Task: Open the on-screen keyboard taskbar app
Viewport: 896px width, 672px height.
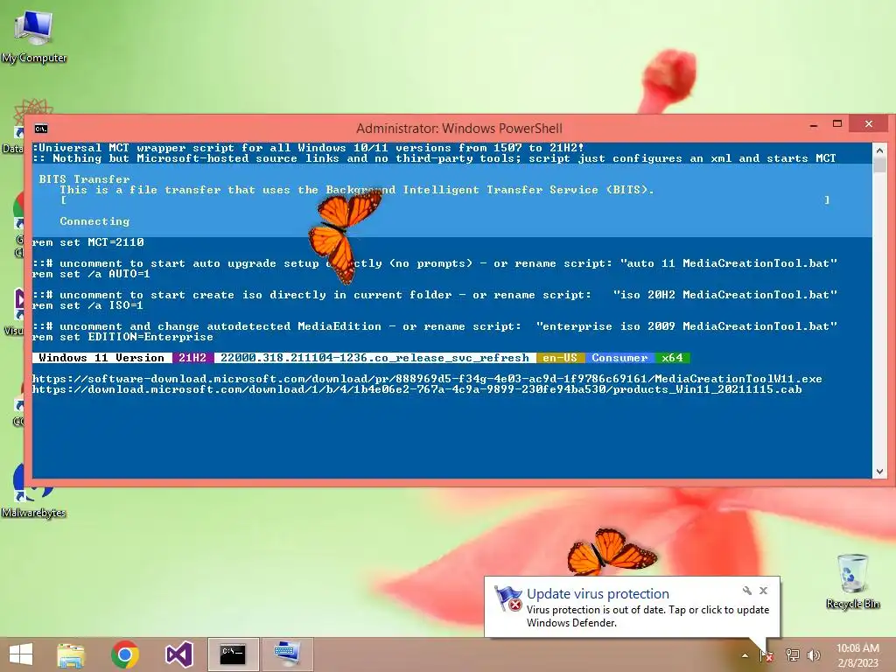Action: (287, 654)
